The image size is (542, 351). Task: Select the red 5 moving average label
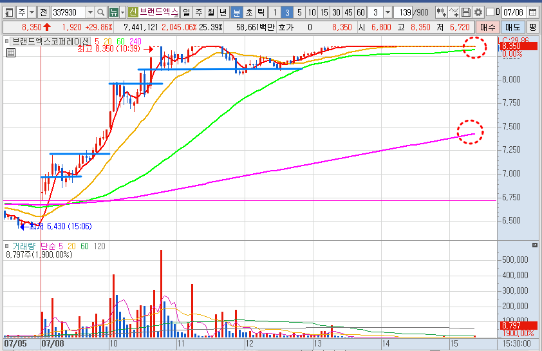97,41
